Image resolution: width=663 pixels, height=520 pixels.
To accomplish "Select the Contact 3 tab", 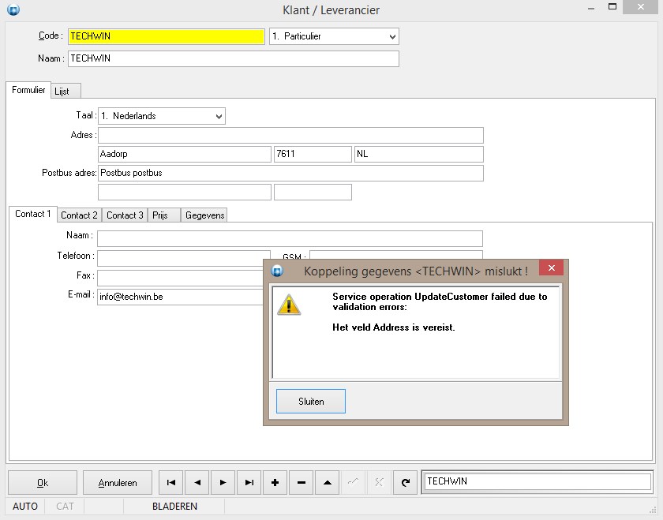I will click(125, 215).
